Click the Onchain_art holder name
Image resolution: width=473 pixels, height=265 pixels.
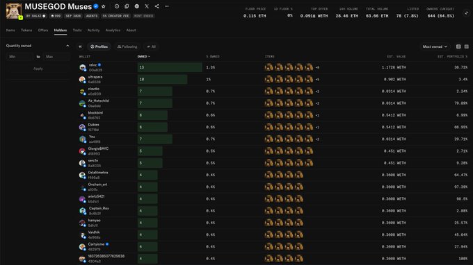97,185
